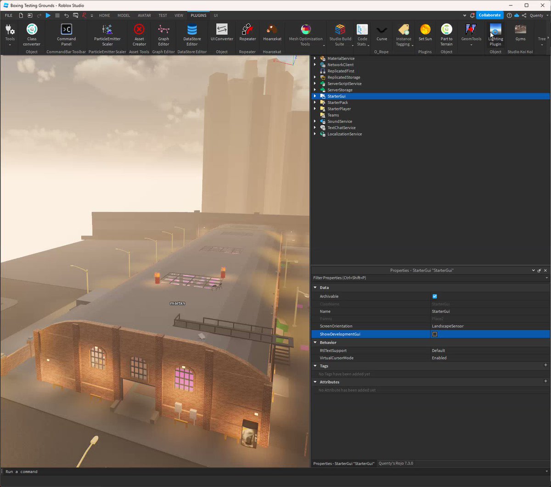
Task: Collapse the Attributes section
Action: click(315, 382)
